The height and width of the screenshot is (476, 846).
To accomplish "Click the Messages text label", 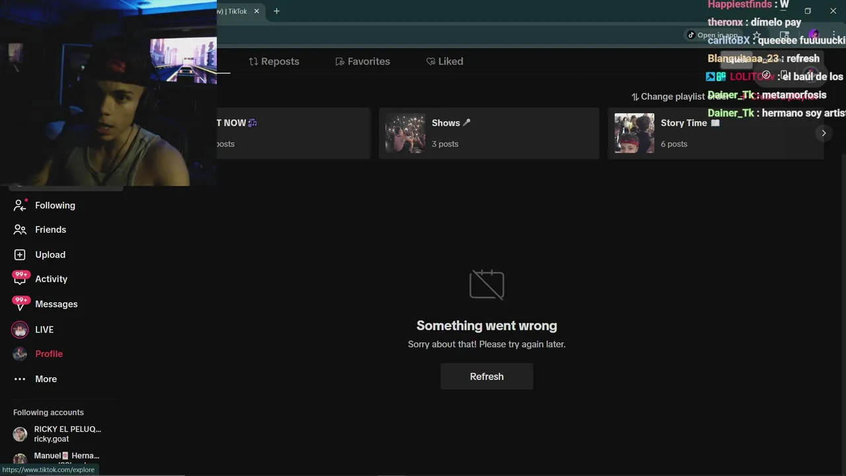I will [x=56, y=304].
